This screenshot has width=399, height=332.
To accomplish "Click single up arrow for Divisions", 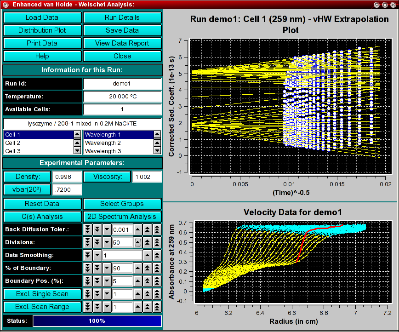I will pos(137,242).
